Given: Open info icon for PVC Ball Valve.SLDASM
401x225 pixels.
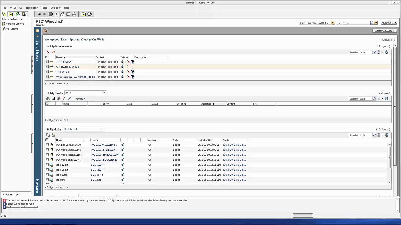Looking at the screenshot, I should (123, 145).
